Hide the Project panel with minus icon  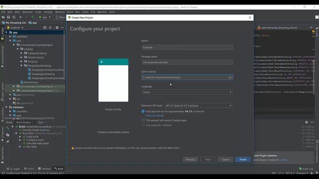pyautogui.click(x=62, y=28)
